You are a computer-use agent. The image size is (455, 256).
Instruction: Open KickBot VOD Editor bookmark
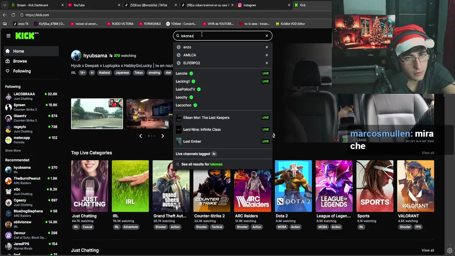pos(290,24)
